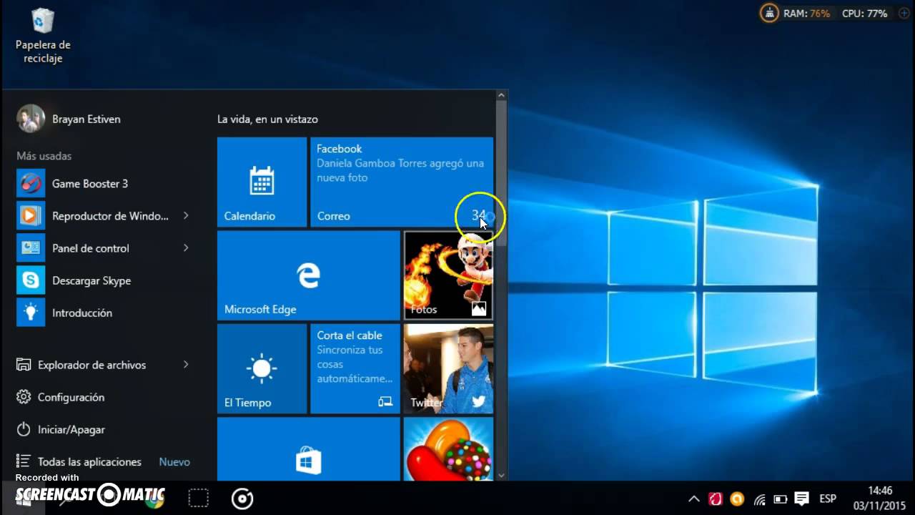This screenshot has height=515, width=915.
Task: Click the Start menu scrollbar thumb
Action: click(x=501, y=174)
